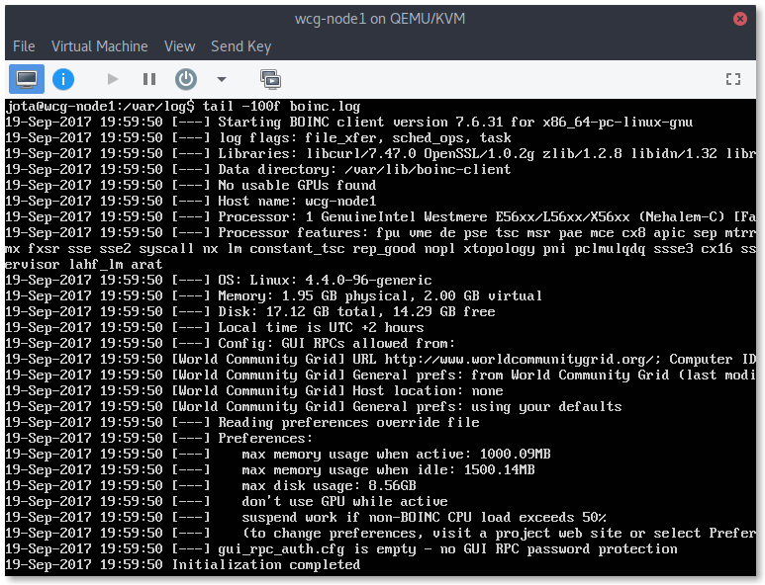The image size is (765, 585).
Task: Open the Virtual Machine menu
Action: [x=100, y=46]
